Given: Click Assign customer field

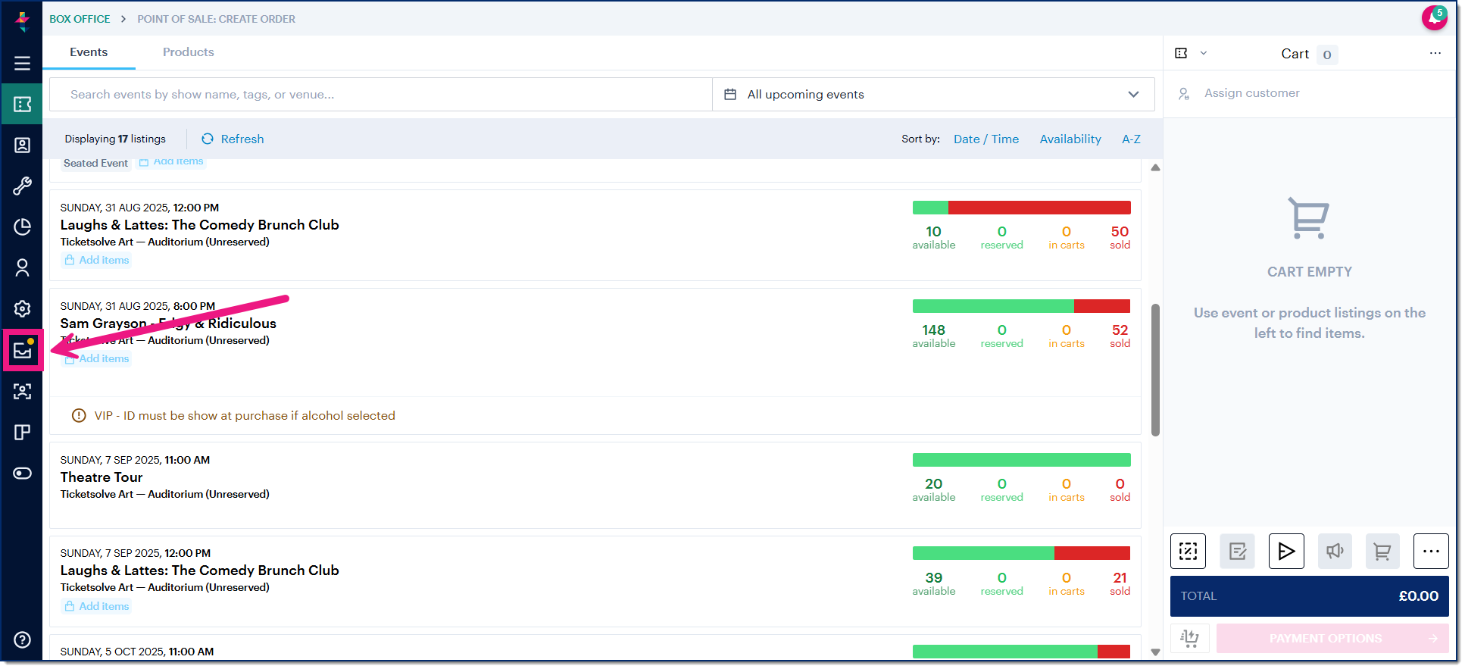Looking at the screenshot, I should 1309,93.
